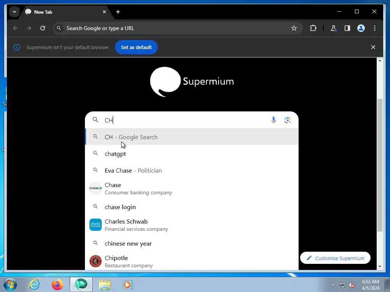Screen dimensions: 390x292
Task: Select the chase login suggestion
Action: (192, 207)
